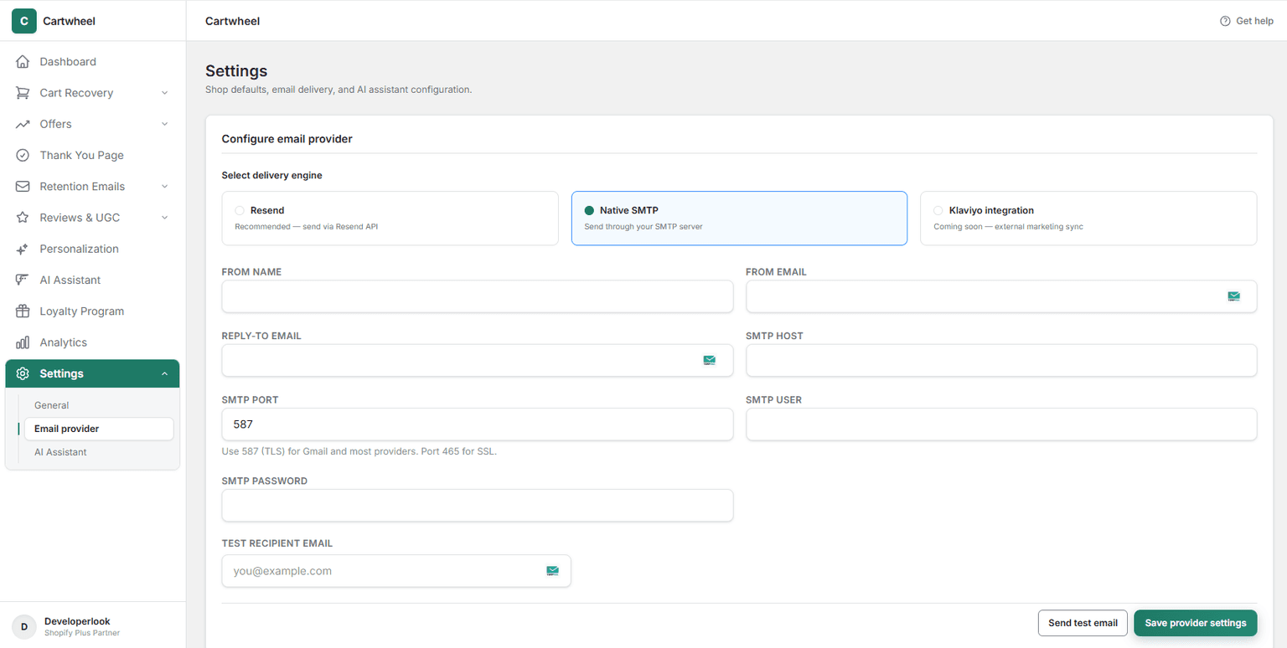This screenshot has width=1287, height=648.
Task: Click the 'Shopify Plus Partner' label
Action: (x=82, y=633)
